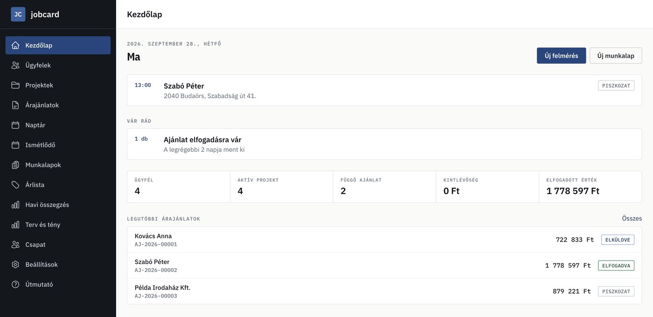Click the PISZKOZAT badge on today's appointment
Screen dimensions: 653x317
point(616,86)
